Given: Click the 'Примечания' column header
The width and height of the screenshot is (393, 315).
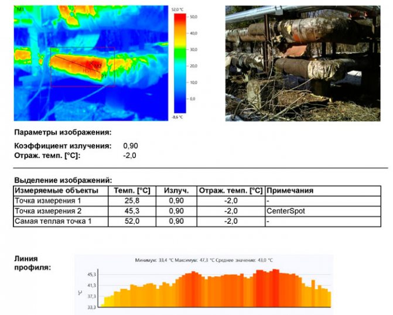Looking at the screenshot, I should pyautogui.click(x=289, y=191).
